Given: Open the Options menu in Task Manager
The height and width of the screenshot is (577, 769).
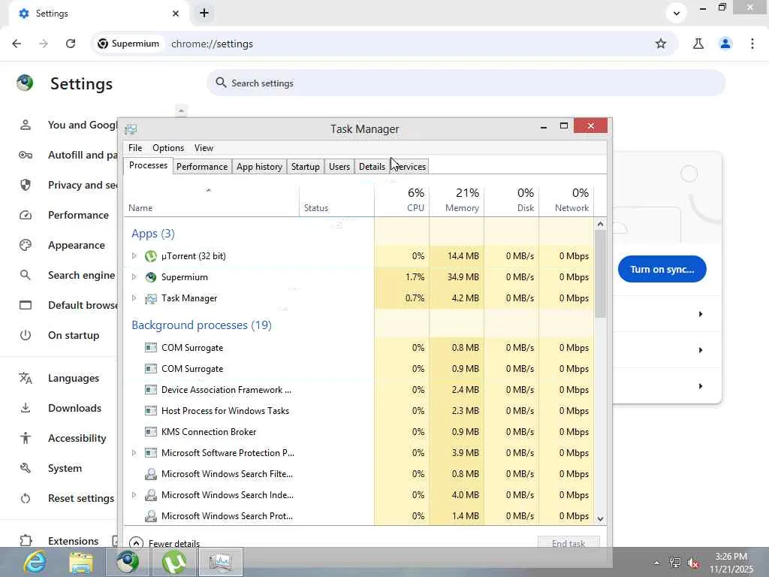Looking at the screenshot, I should (168, 148).
